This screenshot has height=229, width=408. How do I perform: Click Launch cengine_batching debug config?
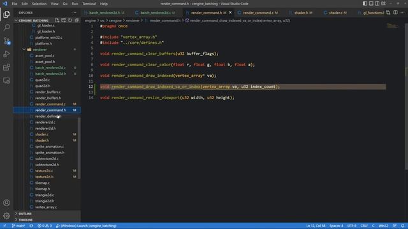coord(86,226)
